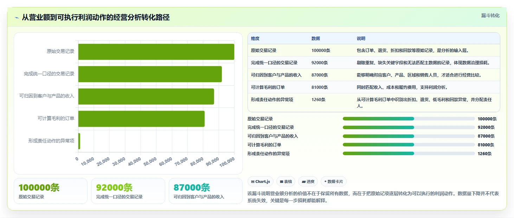Click the lightning icon beside the page title

tap(17, 18)
